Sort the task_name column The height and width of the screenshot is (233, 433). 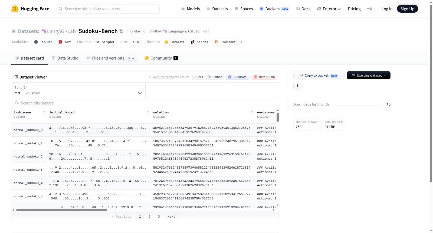point(44,112)
